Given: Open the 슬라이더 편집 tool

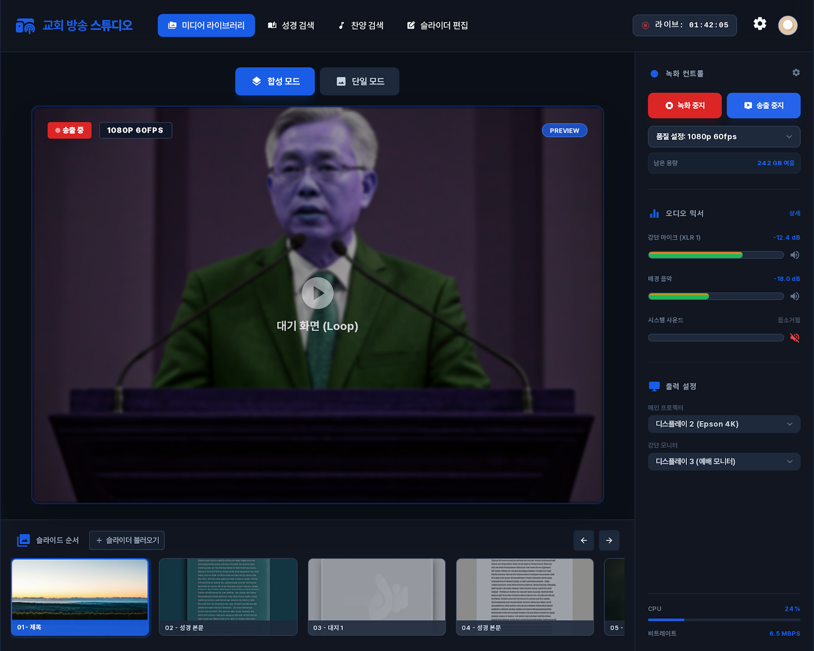Looking at the screenshot, I should [437, 25].
